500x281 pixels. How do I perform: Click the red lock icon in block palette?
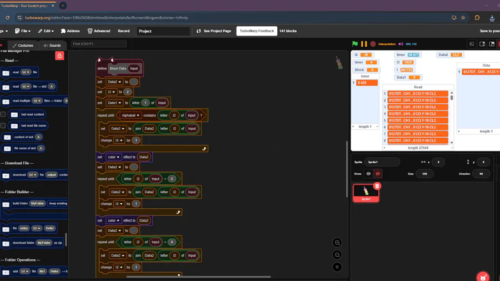(x=59, y=56)
